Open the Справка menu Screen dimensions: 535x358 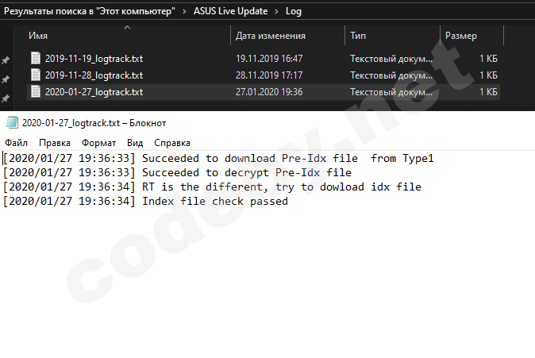click(171, 143)
